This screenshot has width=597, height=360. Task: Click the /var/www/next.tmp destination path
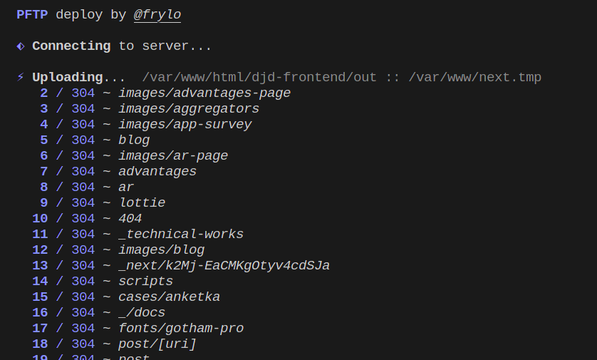point(474,77)
